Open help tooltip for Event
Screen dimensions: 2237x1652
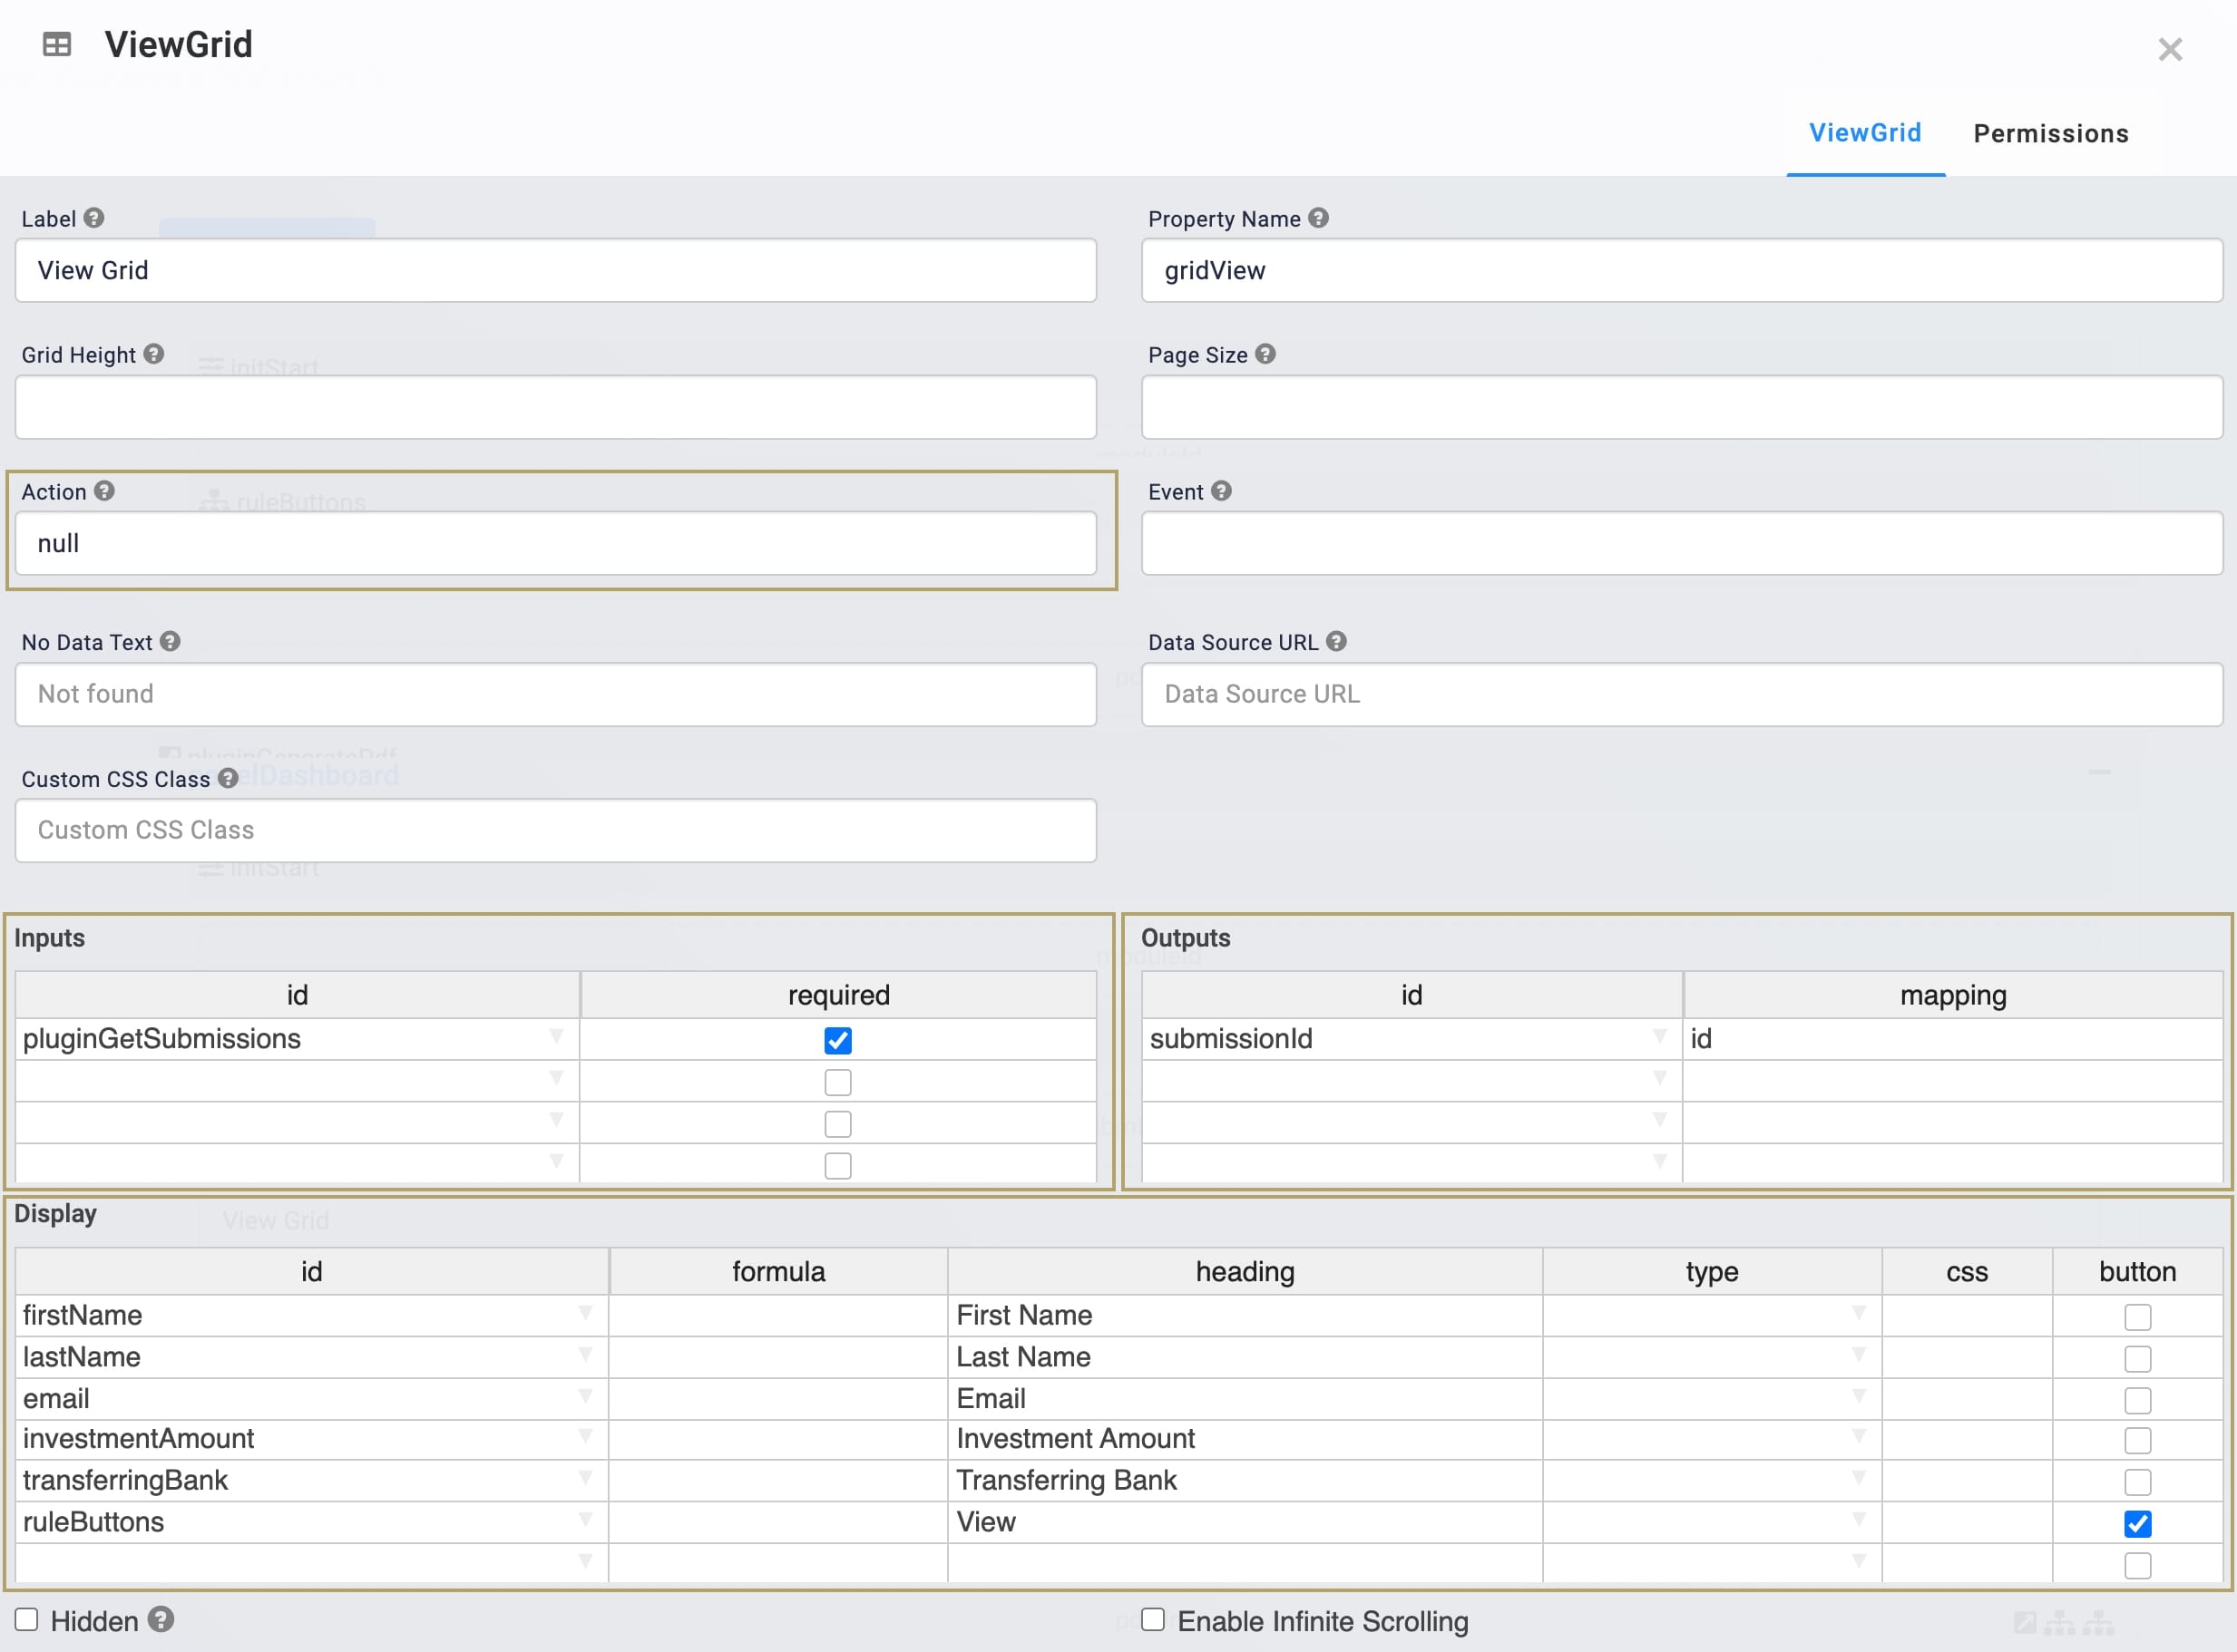pyautogui.click(x=1220, y=491)
